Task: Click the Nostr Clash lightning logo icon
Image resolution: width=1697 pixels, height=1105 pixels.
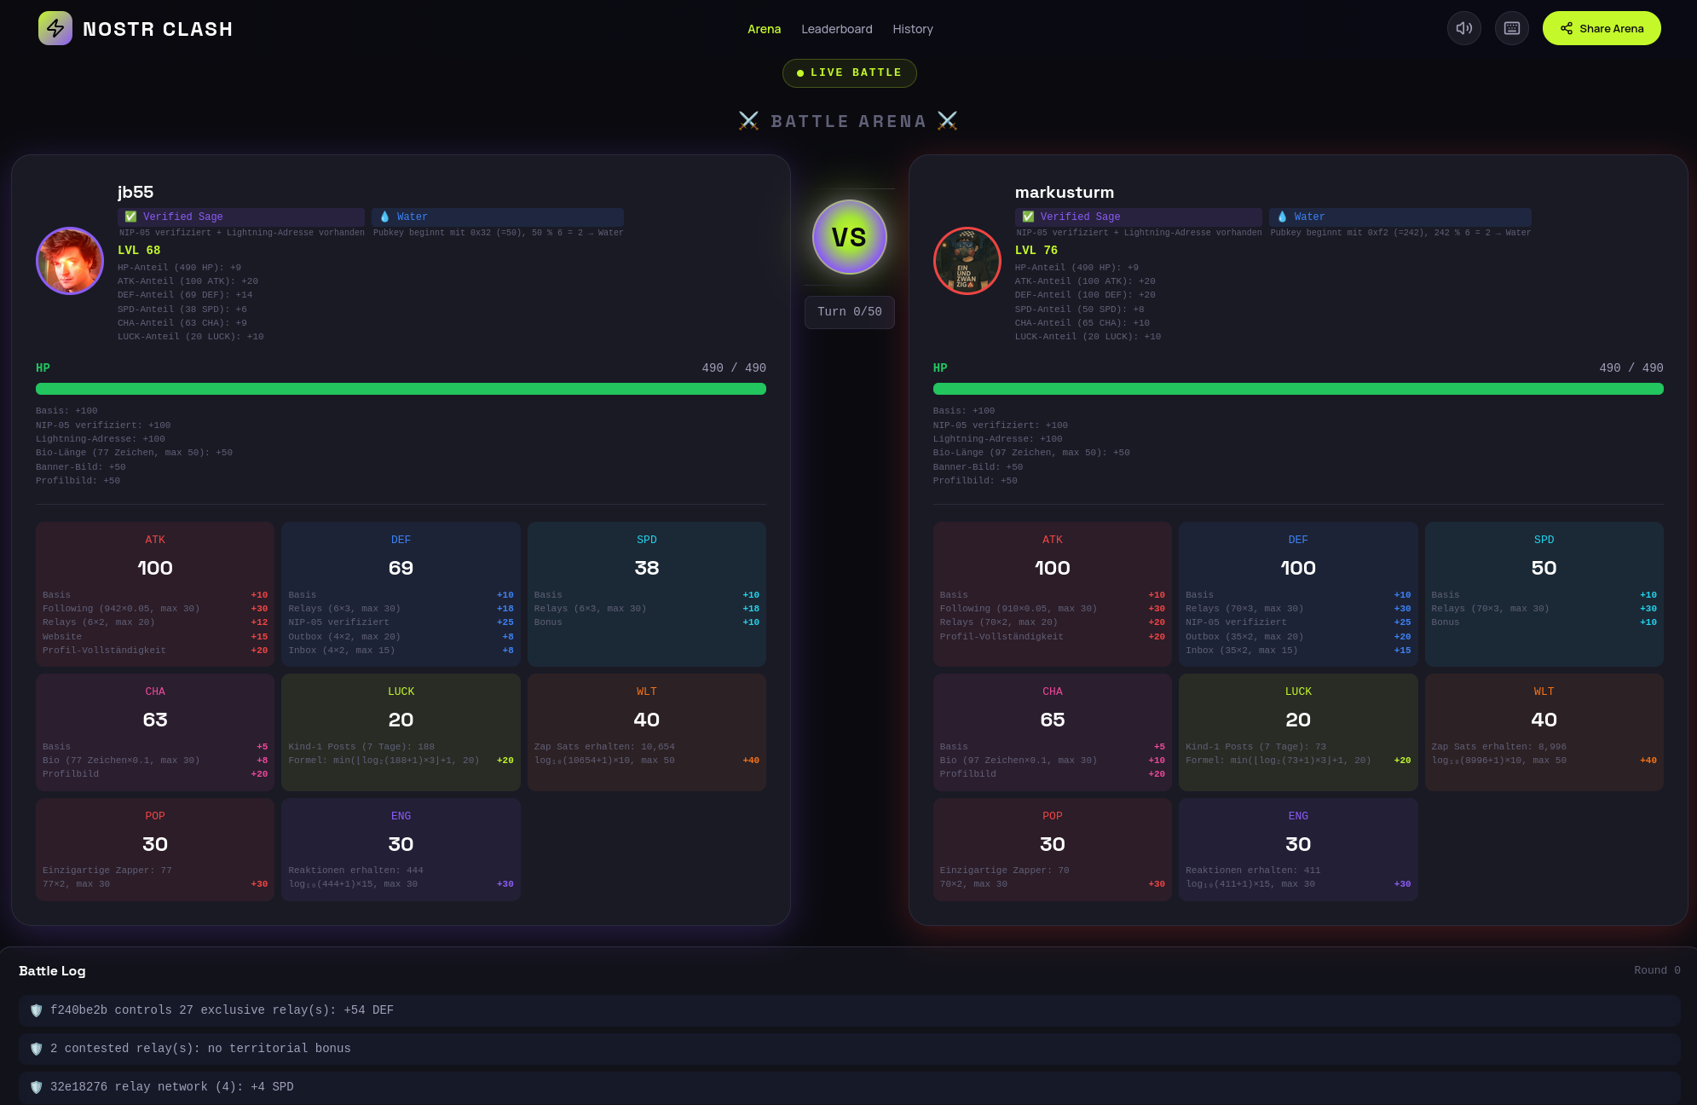Action: (55, 28)
